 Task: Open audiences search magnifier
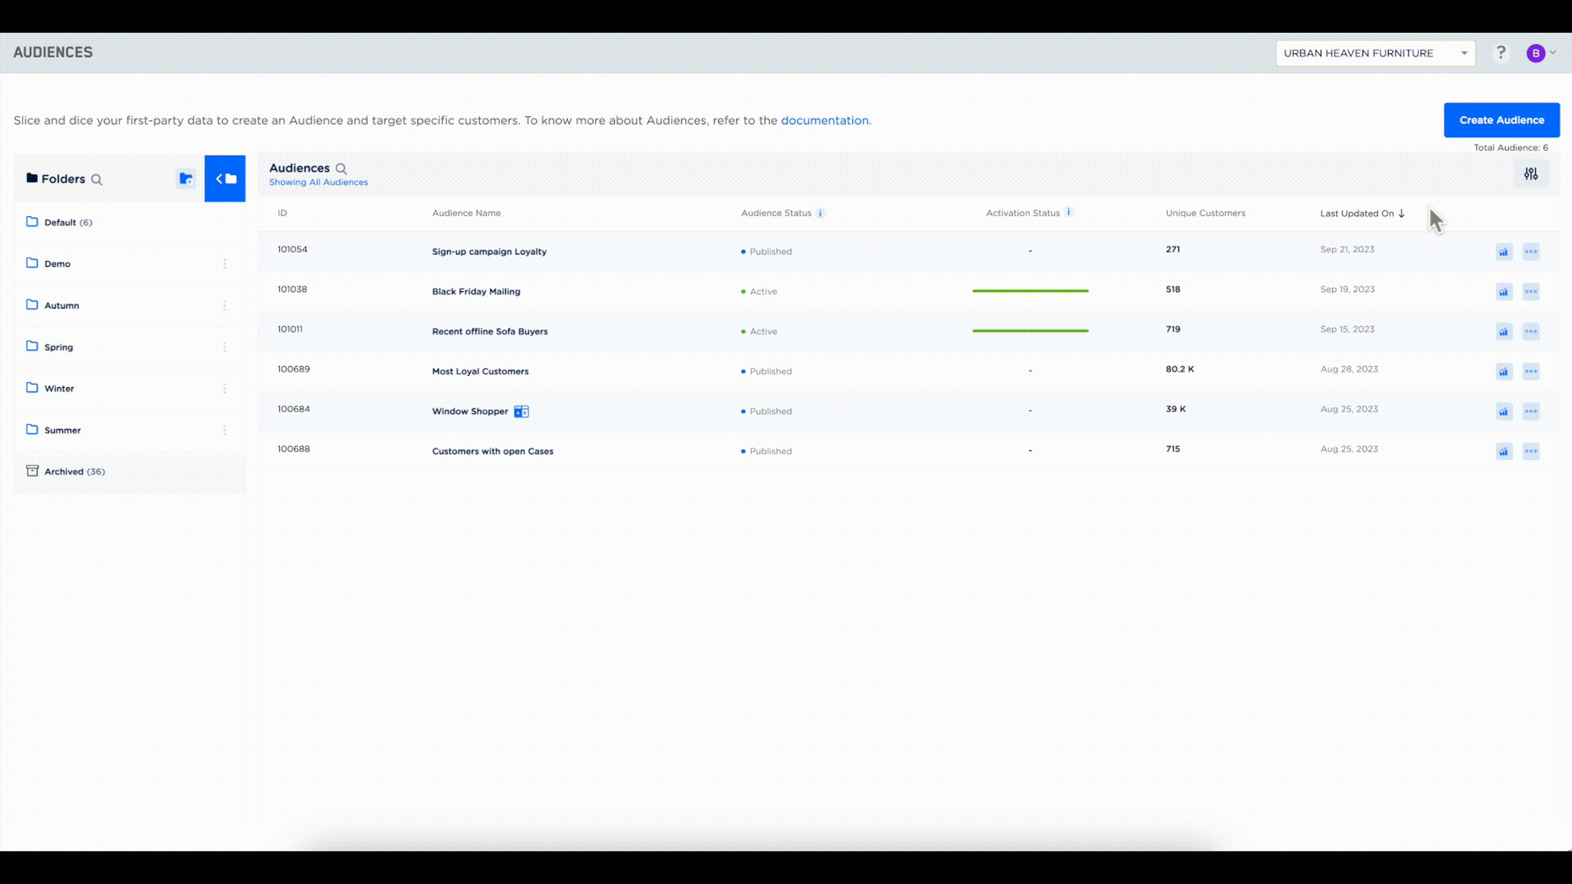click(341, 169)
